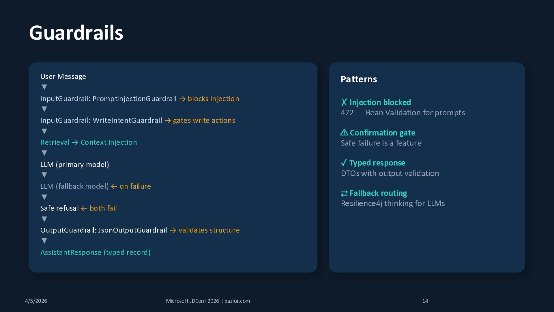554x312 pixels.
Task: Click the down triangle above AssistantResponse
Action: click(44, 241)
